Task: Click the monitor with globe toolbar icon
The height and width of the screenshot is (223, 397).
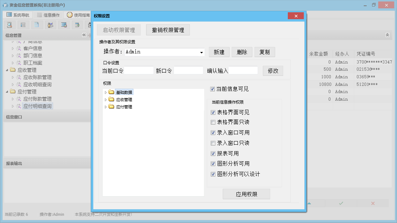Action: click(64, 25)
